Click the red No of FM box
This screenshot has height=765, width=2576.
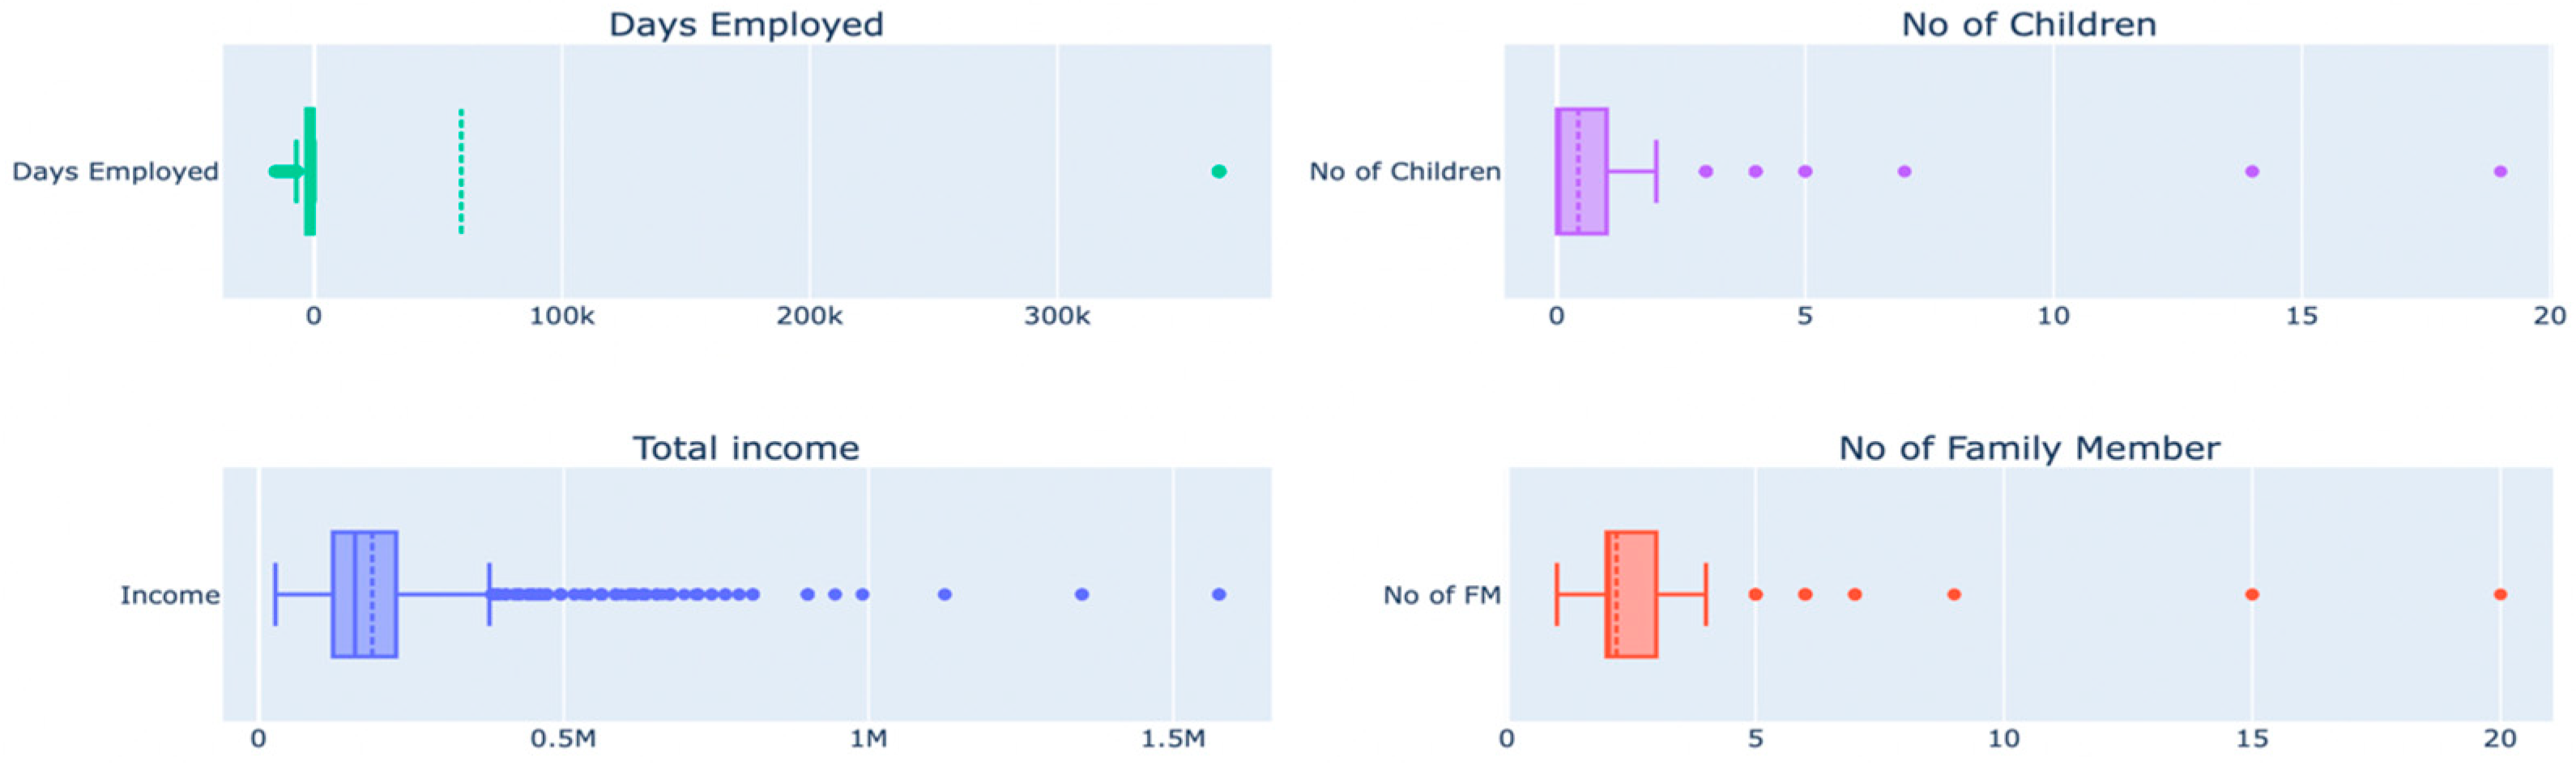tap(1631, 594)
